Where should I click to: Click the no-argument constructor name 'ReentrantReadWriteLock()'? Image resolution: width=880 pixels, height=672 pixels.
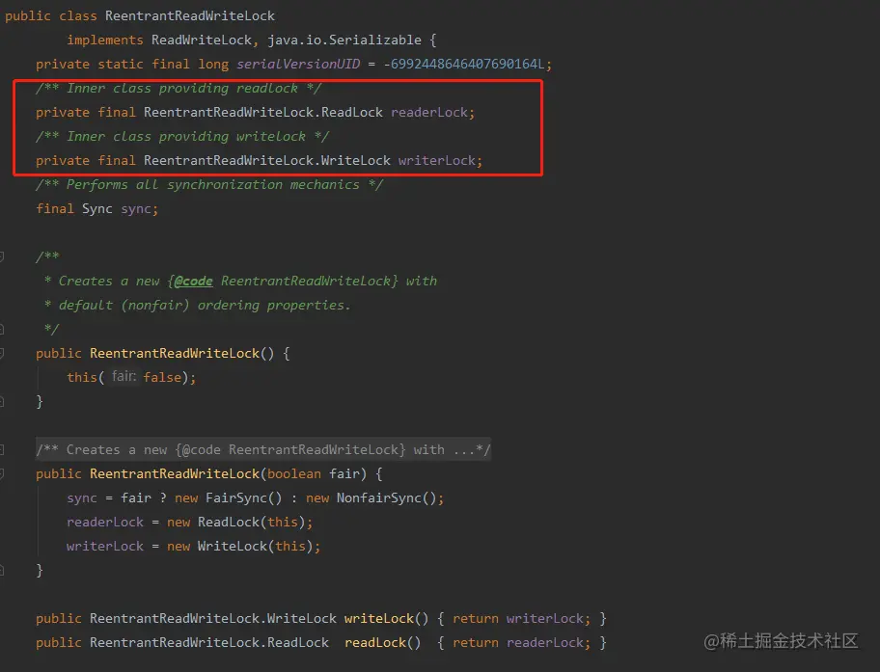point(181,353)
